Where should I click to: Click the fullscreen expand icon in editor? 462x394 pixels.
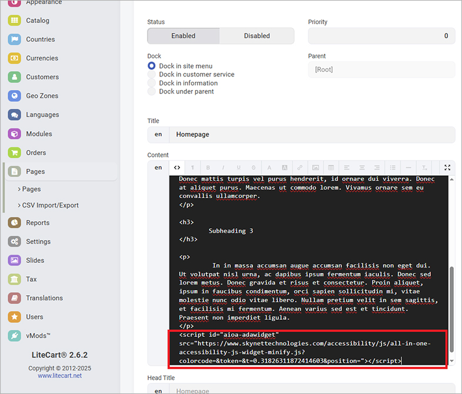(x=447, y=168)
